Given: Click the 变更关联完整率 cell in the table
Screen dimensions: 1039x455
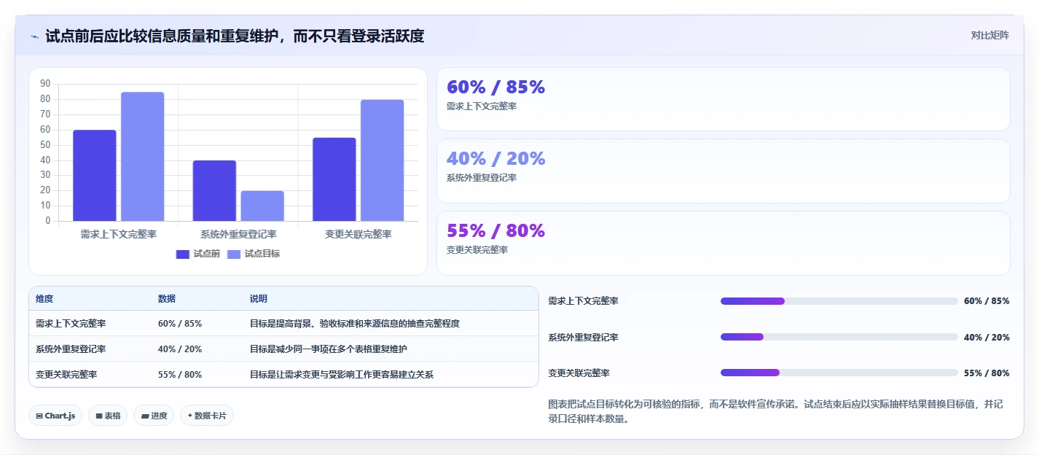Looking at the screenshot, I should [x=66, y=375].
